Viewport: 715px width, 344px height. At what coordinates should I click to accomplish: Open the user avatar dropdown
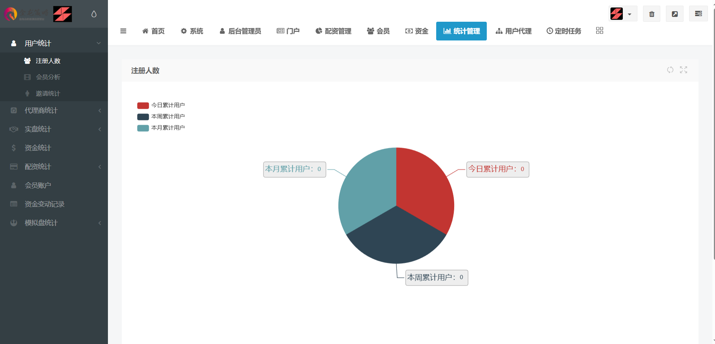[623, 14]
